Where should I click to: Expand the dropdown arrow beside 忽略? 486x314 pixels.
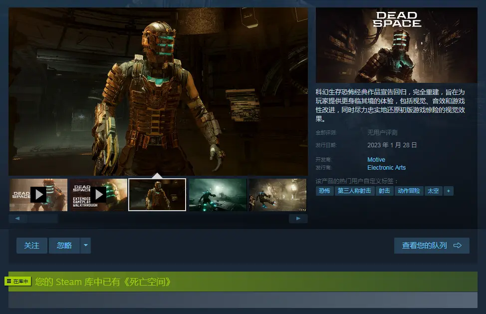(86, 246)
